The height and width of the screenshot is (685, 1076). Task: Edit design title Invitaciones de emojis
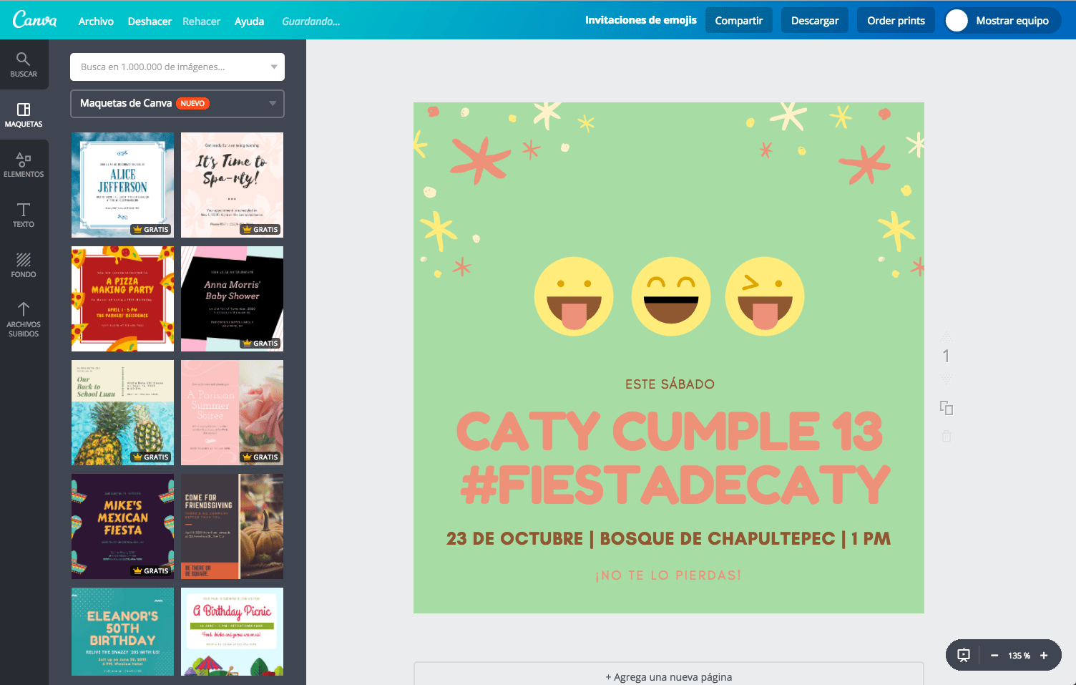click(641, 20)
